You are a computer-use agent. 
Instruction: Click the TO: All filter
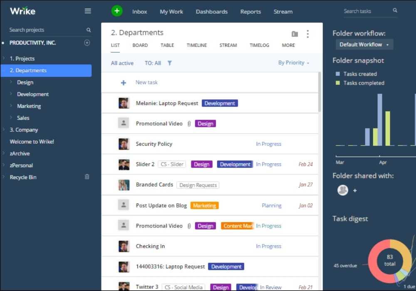[153, 63]
